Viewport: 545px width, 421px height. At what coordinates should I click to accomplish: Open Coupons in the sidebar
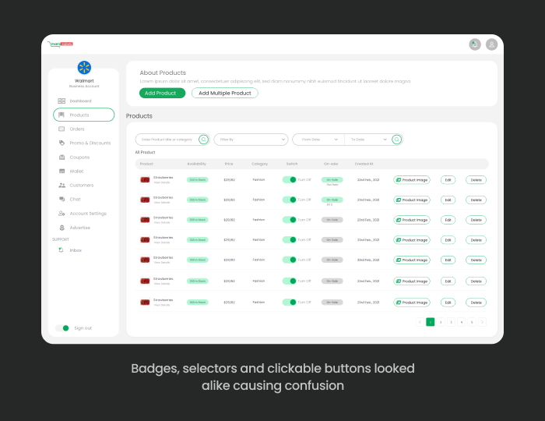tap(79, 157)
